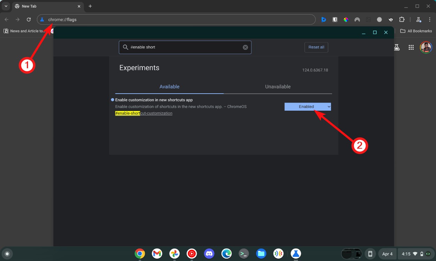Open the Bing extension in the toolbar

(324, 19)
